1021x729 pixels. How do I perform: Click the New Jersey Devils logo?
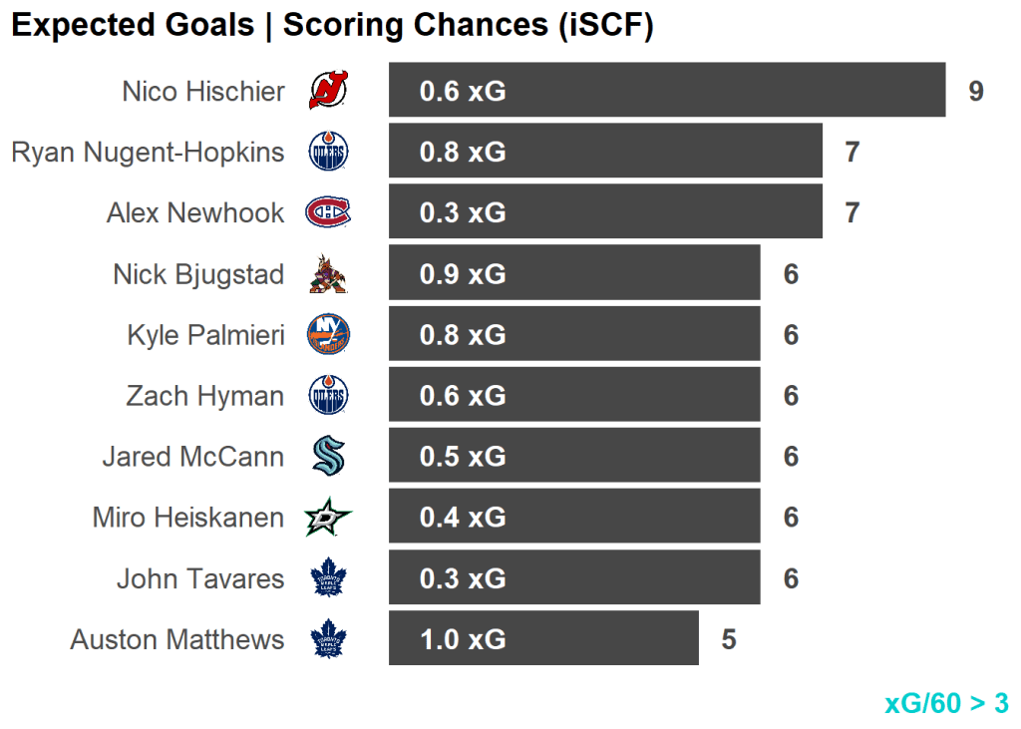point(328,91)
